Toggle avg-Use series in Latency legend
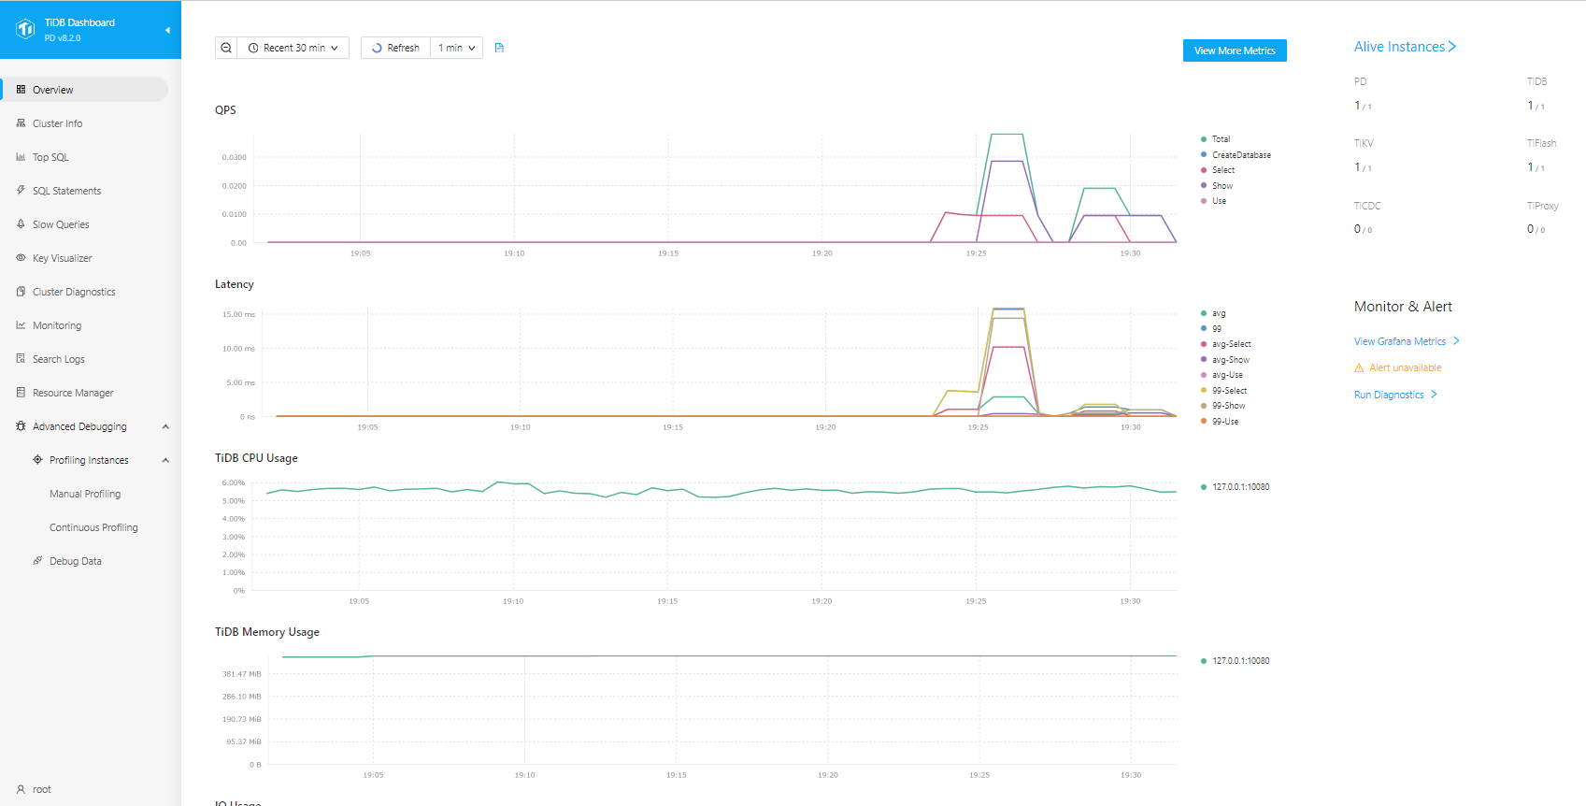 click(x=1222, y=375)
